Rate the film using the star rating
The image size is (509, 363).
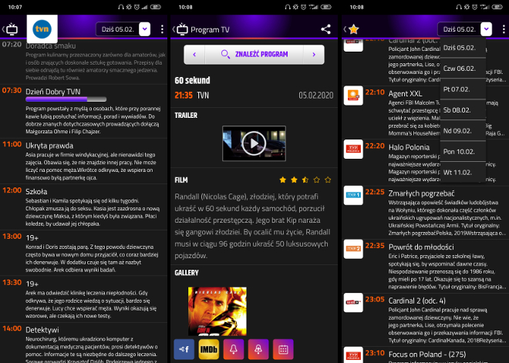(x=305, y=180)
